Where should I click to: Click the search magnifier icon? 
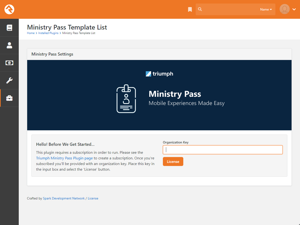tap(200, 9)
